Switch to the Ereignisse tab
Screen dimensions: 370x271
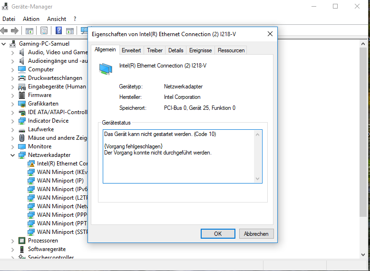click(x=201, y=50)
